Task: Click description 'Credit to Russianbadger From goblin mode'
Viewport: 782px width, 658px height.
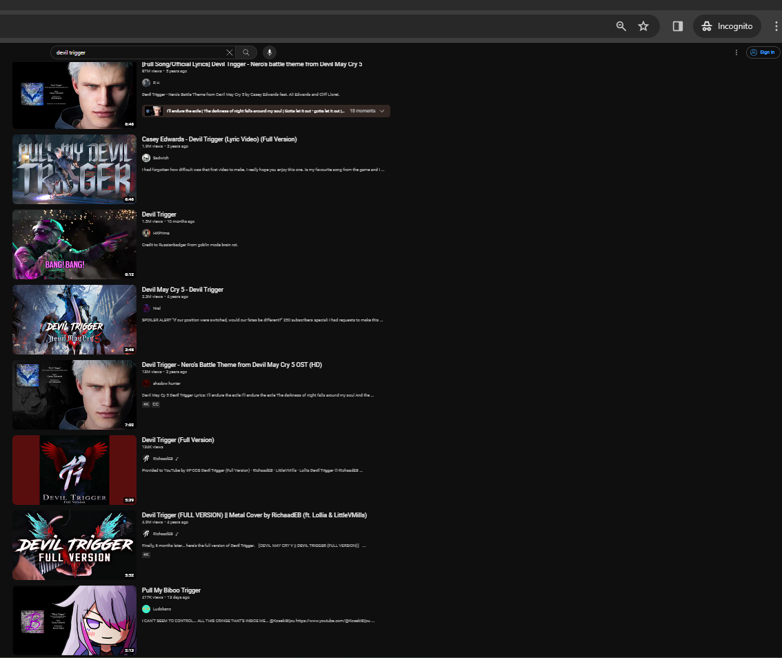Action: click(190, 245)
